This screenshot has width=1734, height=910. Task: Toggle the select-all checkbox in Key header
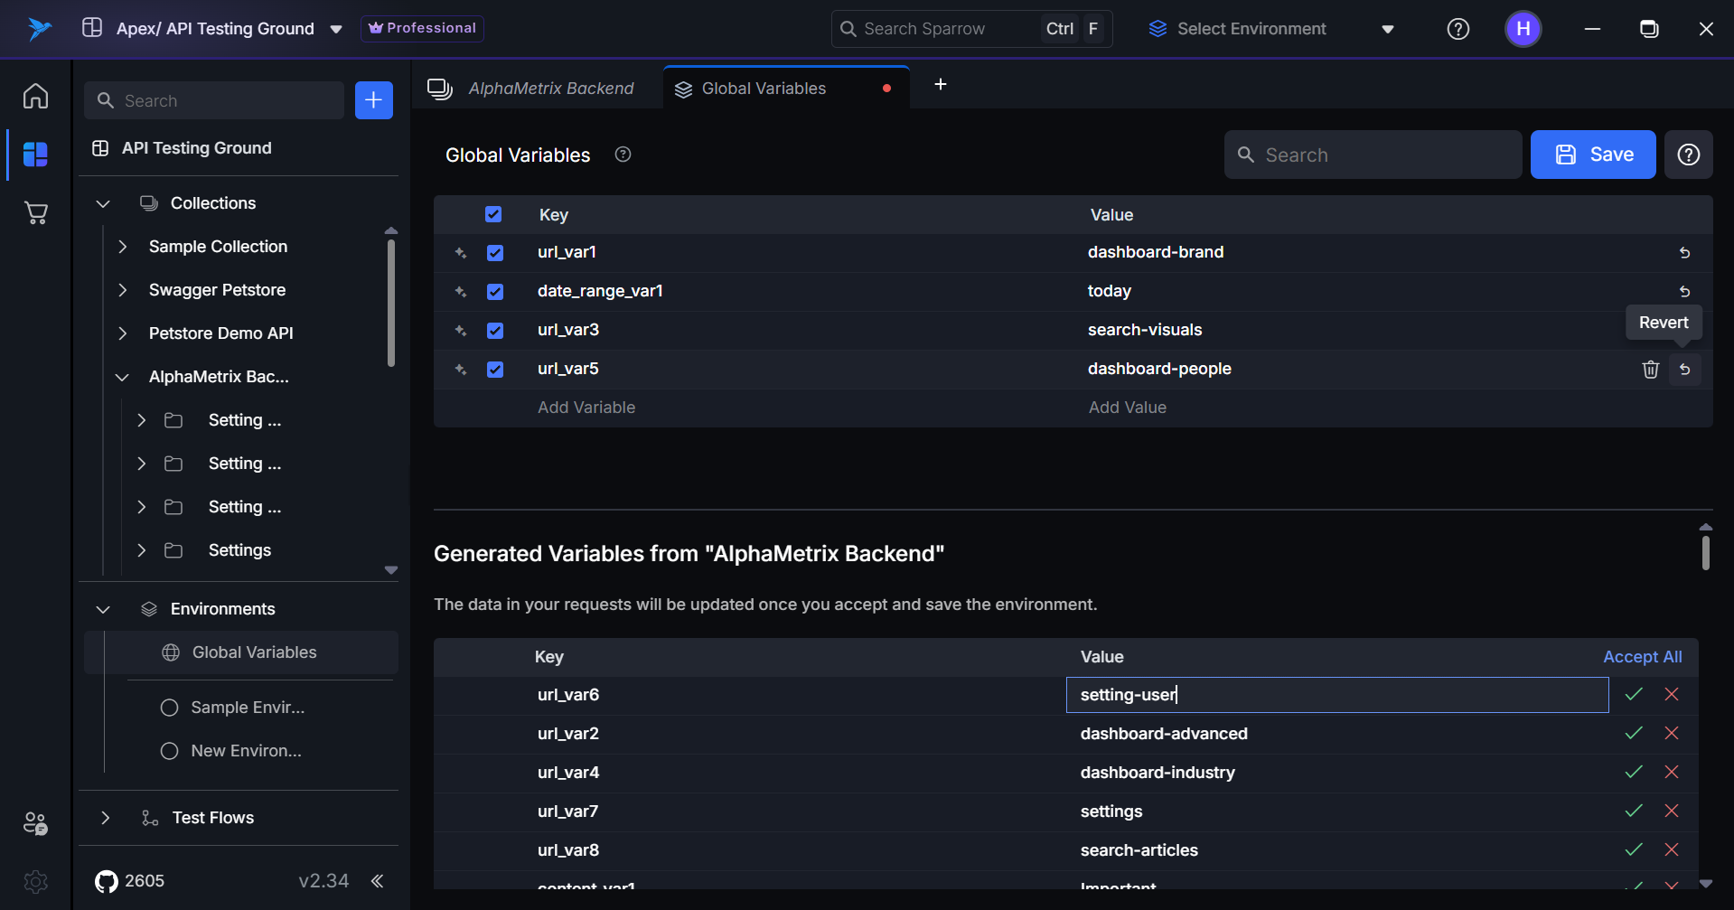click(x=493, y=215)
